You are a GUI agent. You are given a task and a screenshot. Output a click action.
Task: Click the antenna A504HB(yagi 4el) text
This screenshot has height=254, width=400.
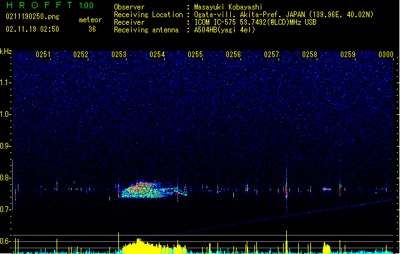224,30
